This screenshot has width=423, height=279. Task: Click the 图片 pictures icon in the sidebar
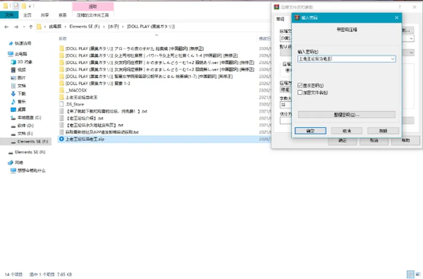13,78
